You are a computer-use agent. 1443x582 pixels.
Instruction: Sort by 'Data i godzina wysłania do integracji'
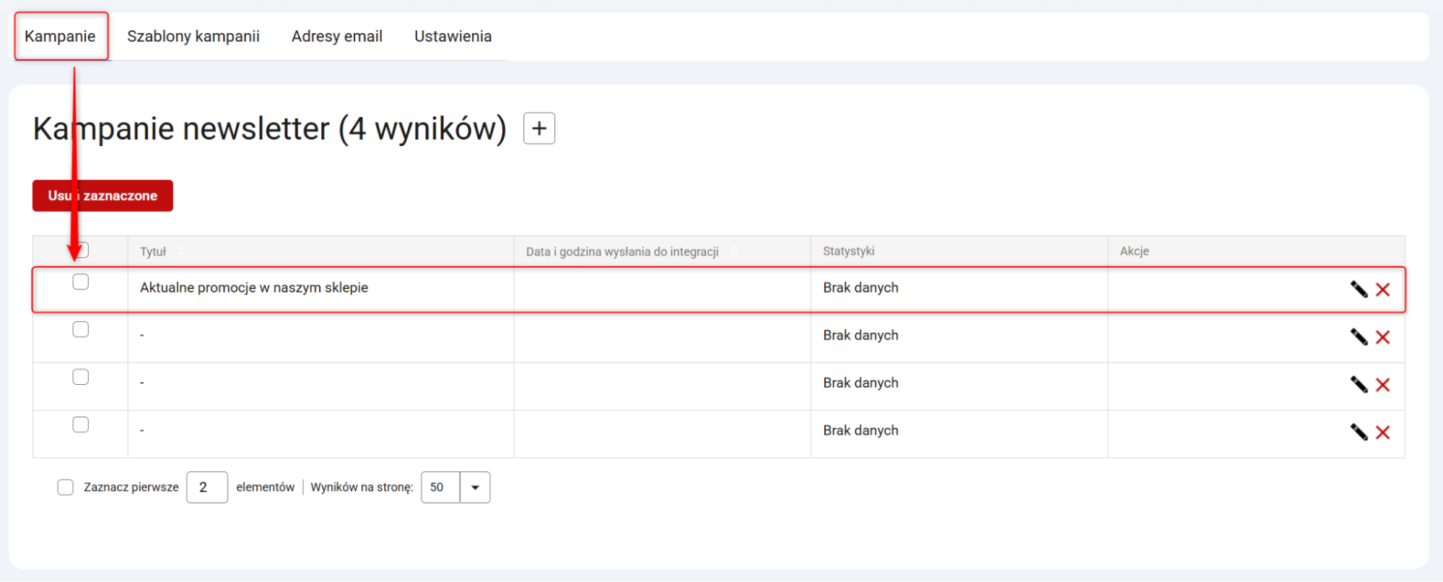tap(622, 251)
